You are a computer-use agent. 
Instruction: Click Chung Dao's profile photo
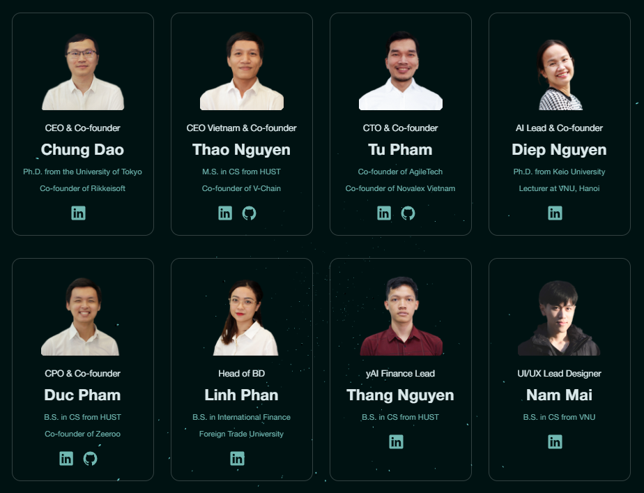83,72
